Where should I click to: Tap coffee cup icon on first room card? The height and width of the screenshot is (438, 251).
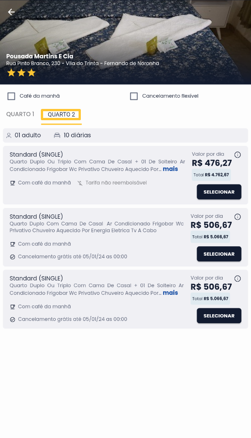(x=13, y=183)
